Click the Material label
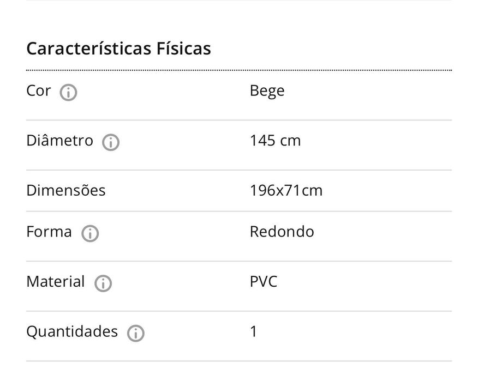This screenshot has width=478, height=381. [x=55, y=282]
